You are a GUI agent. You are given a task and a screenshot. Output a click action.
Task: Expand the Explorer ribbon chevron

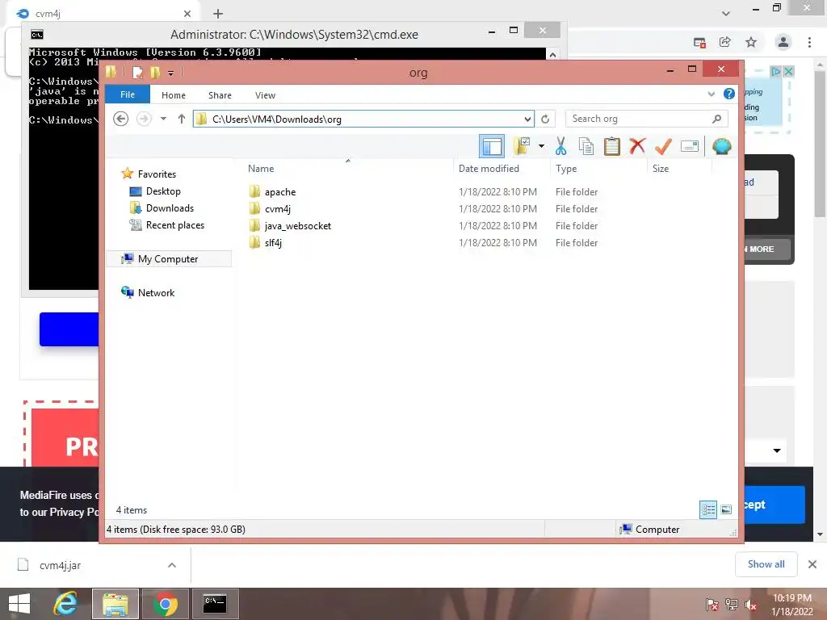click(711, 94)
